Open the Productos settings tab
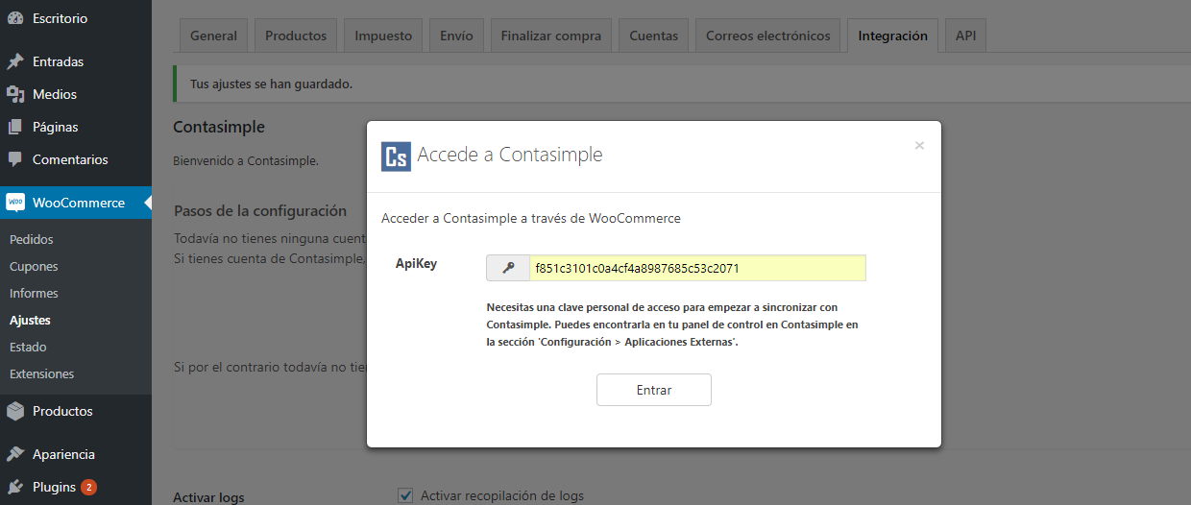The width and height of the screenshot is (1191, 505). pyautogui.click(x=296, y=36)
